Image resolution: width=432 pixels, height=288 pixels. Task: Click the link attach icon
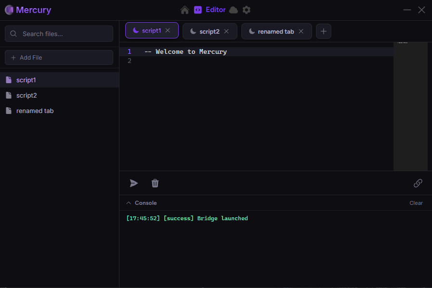pyautogui.click(x=418, y=183)
